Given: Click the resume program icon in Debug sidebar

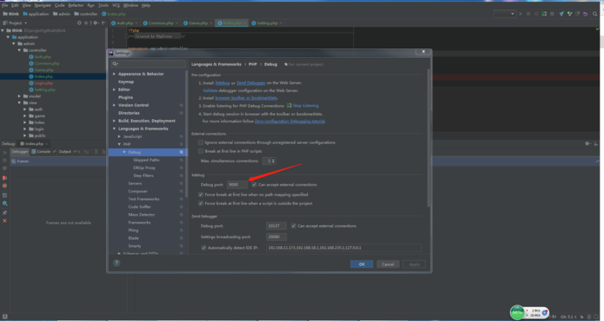Looking at the screenshot, I should click(4, 153).
